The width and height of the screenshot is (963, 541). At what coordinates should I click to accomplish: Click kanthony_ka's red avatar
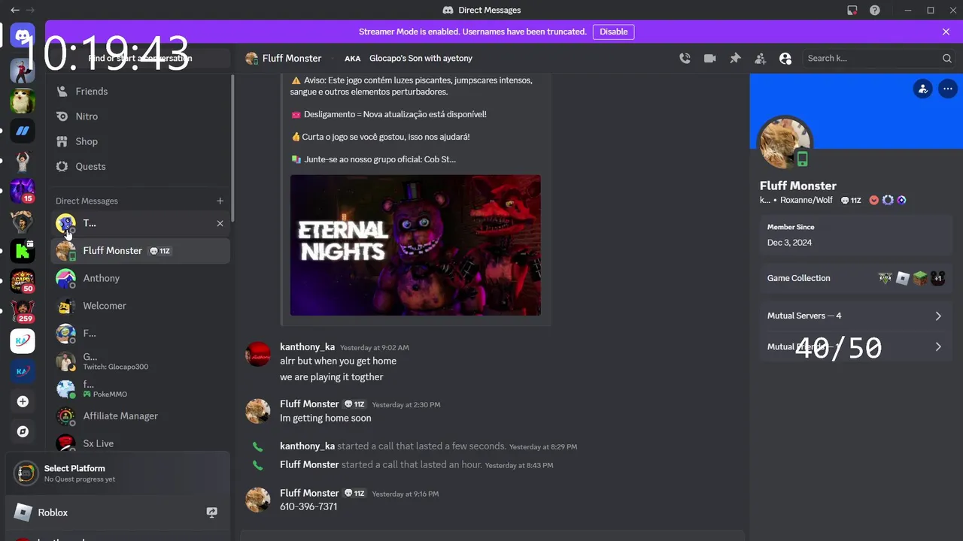tap(258, 354)
